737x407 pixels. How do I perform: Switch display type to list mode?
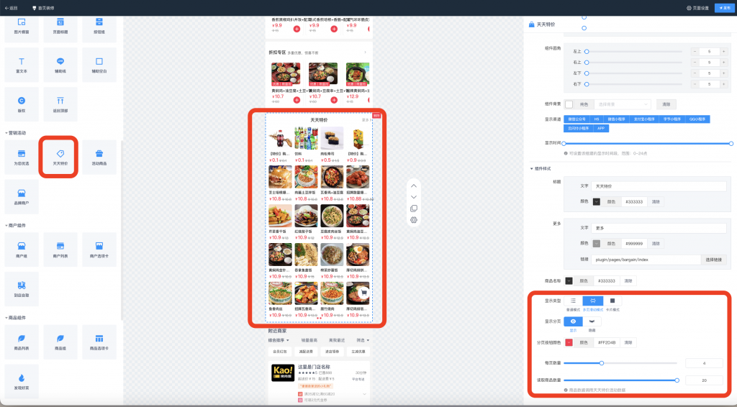[x=573, y=301]
